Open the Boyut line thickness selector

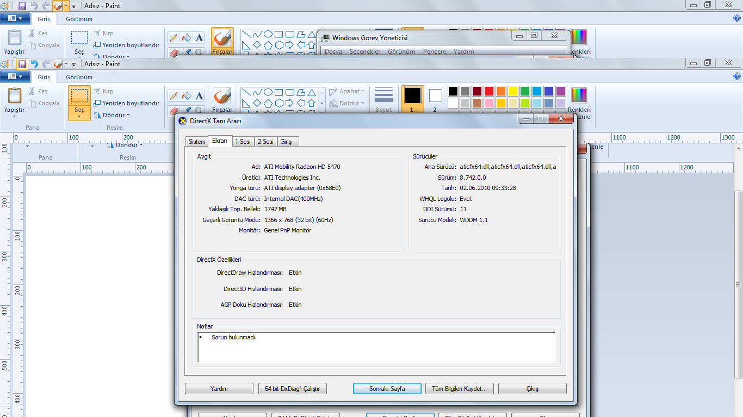(x=383, y=100)
